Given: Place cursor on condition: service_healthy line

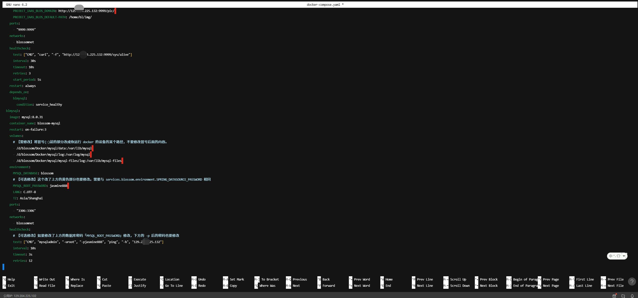Looking at the screenshot, I should (x=39, y=104).
